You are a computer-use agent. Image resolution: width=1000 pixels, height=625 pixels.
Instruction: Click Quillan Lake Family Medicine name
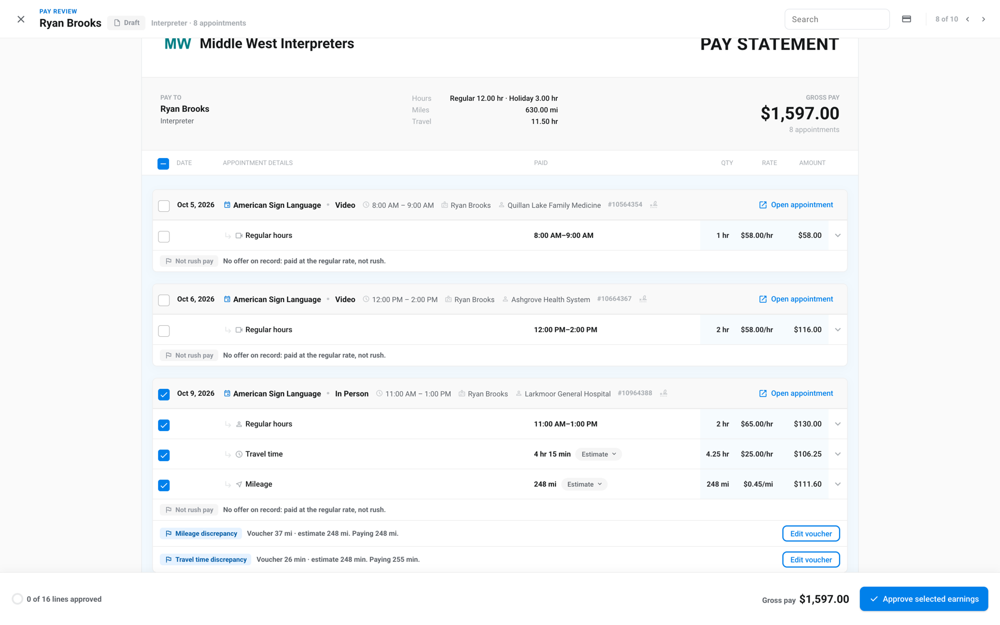coord(554,205)
